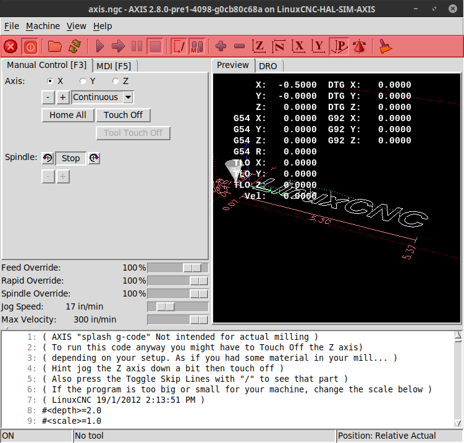Toggle rotate or pan drag mode icon
Viewport: 464px width, 443px height.
(359, 46)
